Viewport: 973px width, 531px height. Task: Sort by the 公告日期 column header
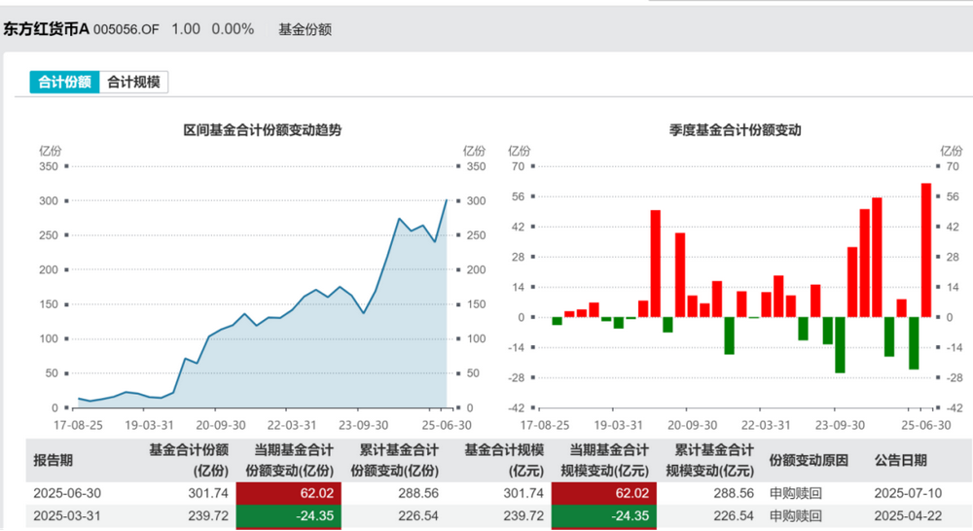tap(901, 460)
